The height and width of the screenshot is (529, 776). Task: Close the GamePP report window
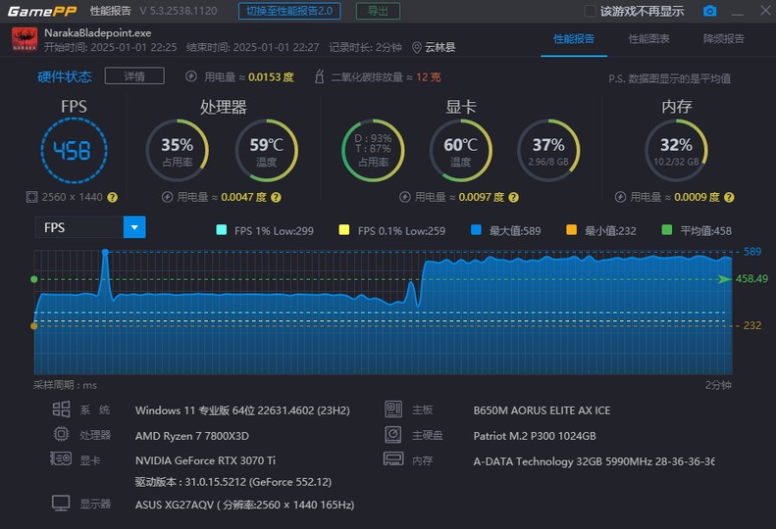pyautogui.click(x=765, y=11)
